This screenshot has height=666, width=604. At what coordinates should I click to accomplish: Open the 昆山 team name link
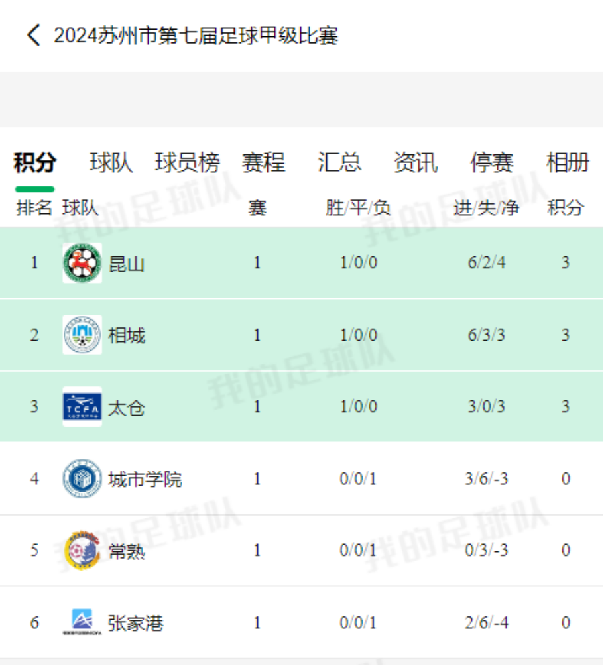127,264
